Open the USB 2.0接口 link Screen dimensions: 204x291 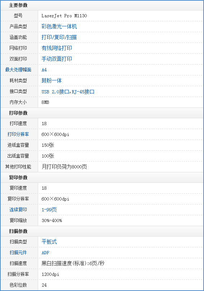coord(55,92)
